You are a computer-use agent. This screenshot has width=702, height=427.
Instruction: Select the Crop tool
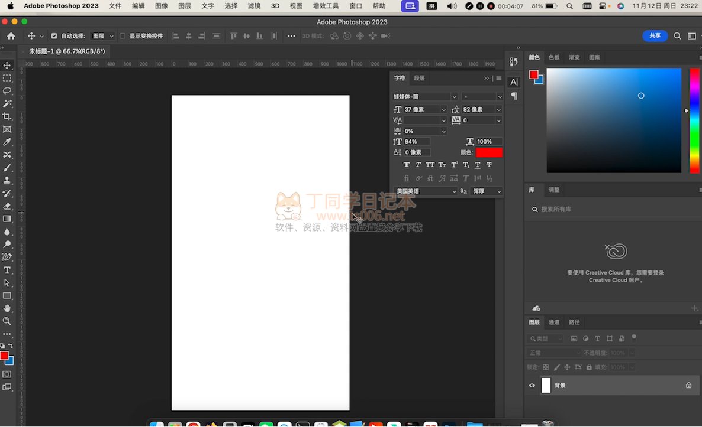point(7,116)
